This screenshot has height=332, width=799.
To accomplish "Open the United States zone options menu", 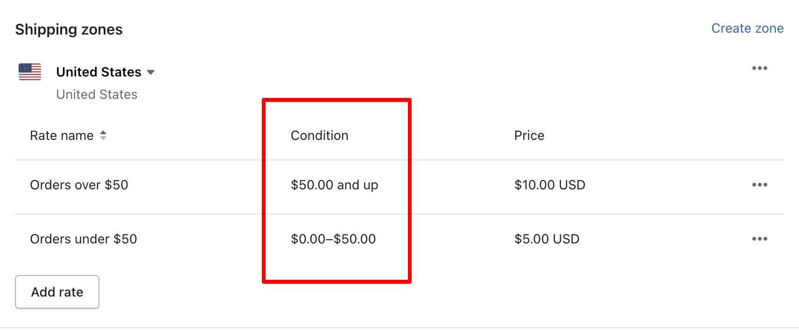I will (x=759, y=68).
